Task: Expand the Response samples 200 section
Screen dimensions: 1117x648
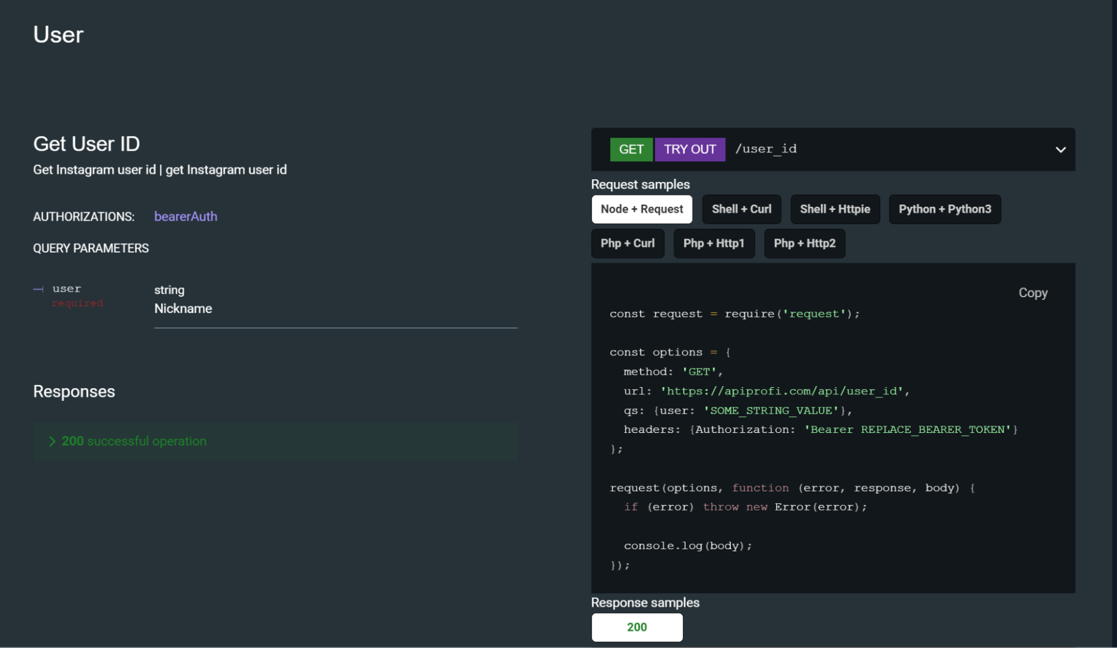Action: 636,627
